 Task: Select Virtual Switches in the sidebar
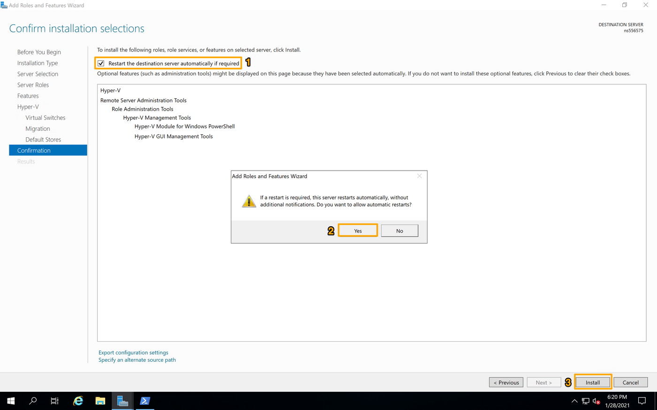click(45, 117)
